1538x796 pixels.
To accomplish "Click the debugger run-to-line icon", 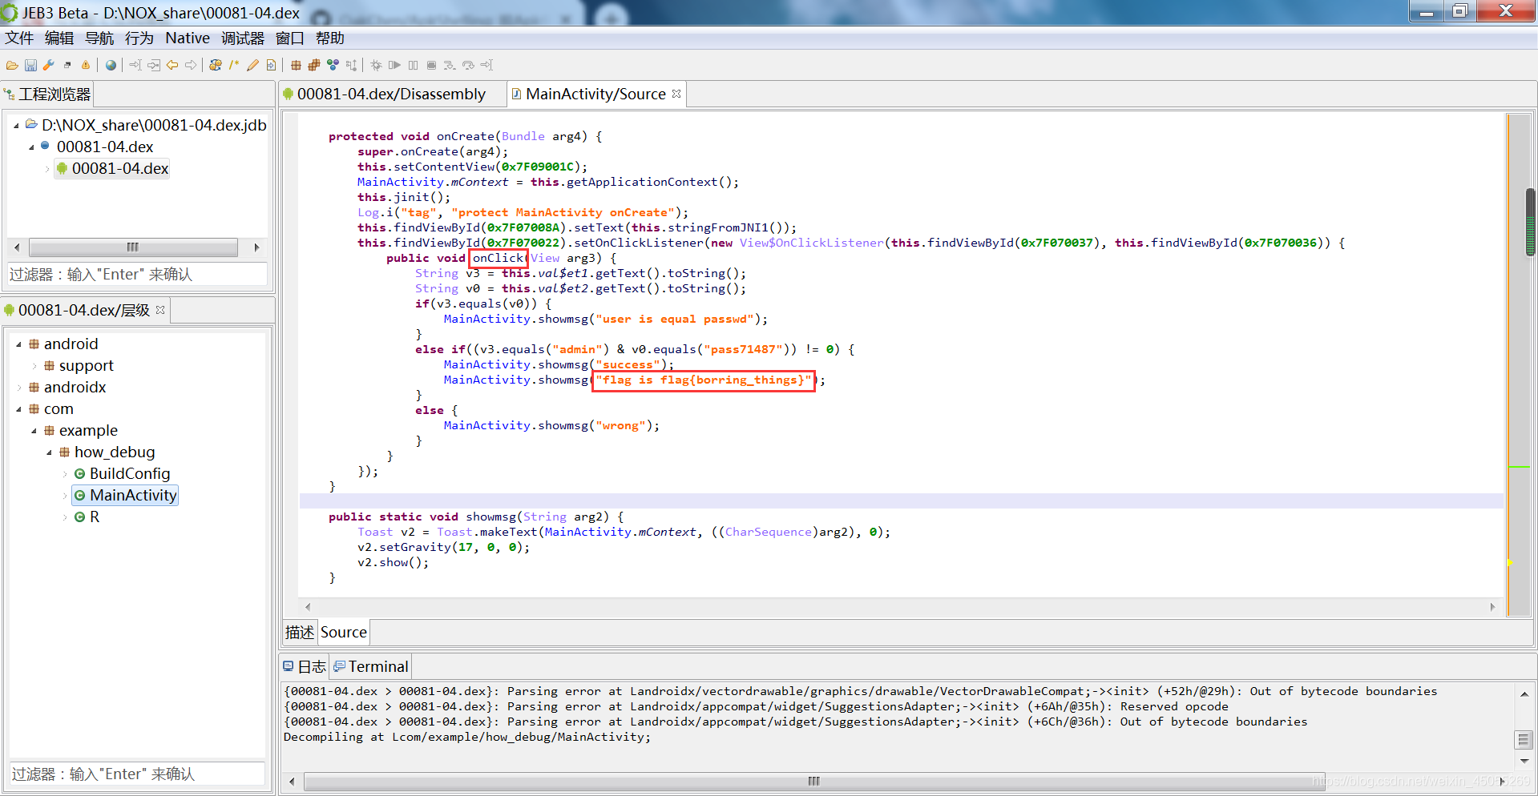I will pos(486,66).
